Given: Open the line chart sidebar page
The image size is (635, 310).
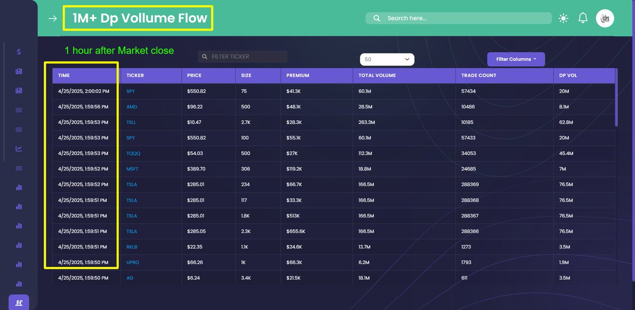Looking at the screenshot, I should (19, 149).
